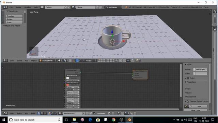The image size is (218, 123).
Task: Expand the Color panel in node sidebar
Action: tap(185, 78)
